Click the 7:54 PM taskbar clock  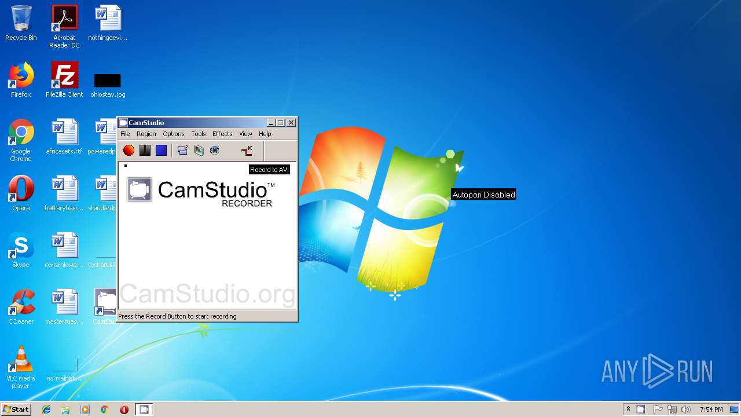[711, 409]
